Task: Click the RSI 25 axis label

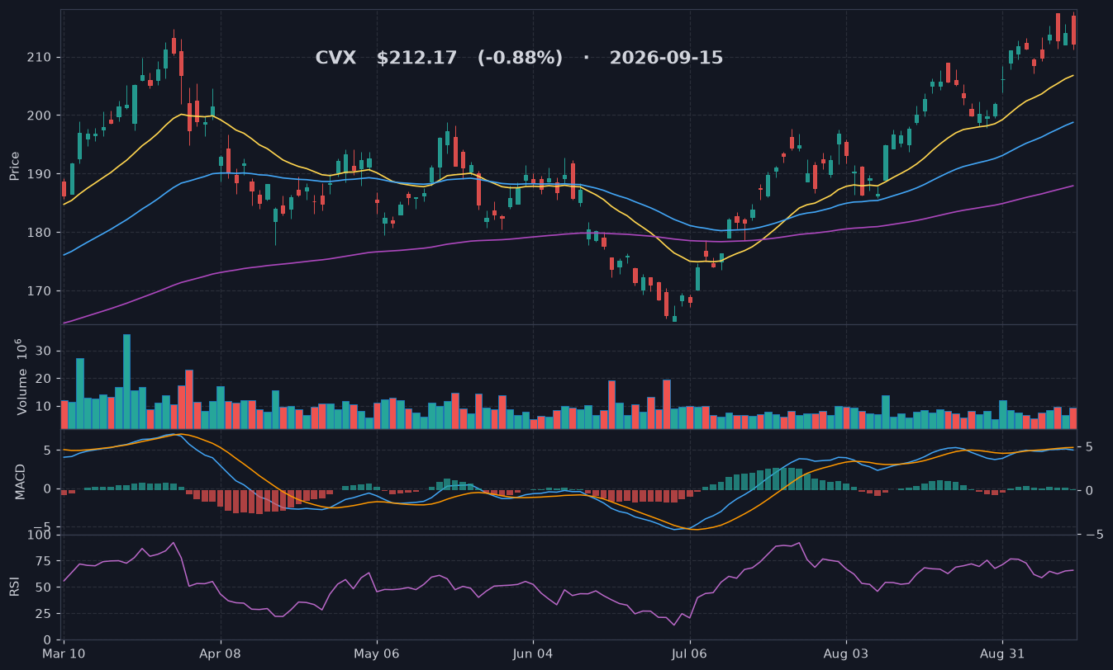Action: [45, 614]
